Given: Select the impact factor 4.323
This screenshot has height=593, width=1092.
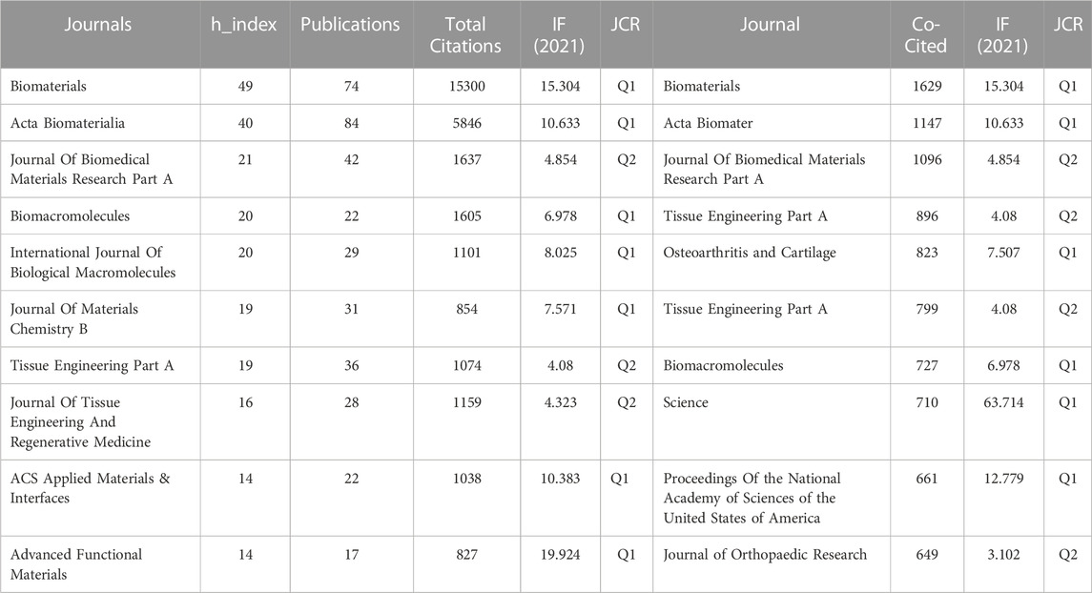Looking at the screenshot, I should click(561, 402).
